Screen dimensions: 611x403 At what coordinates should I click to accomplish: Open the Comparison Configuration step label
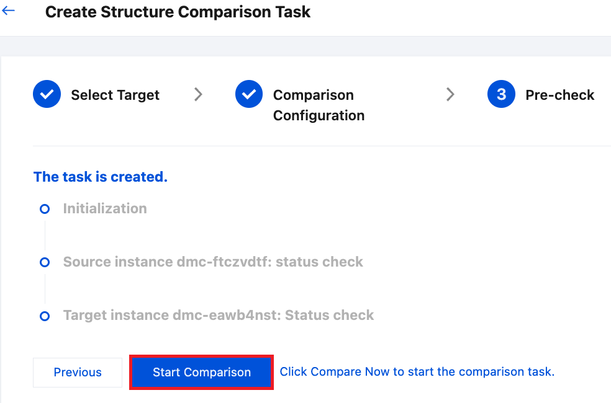(x=319, y=105)
